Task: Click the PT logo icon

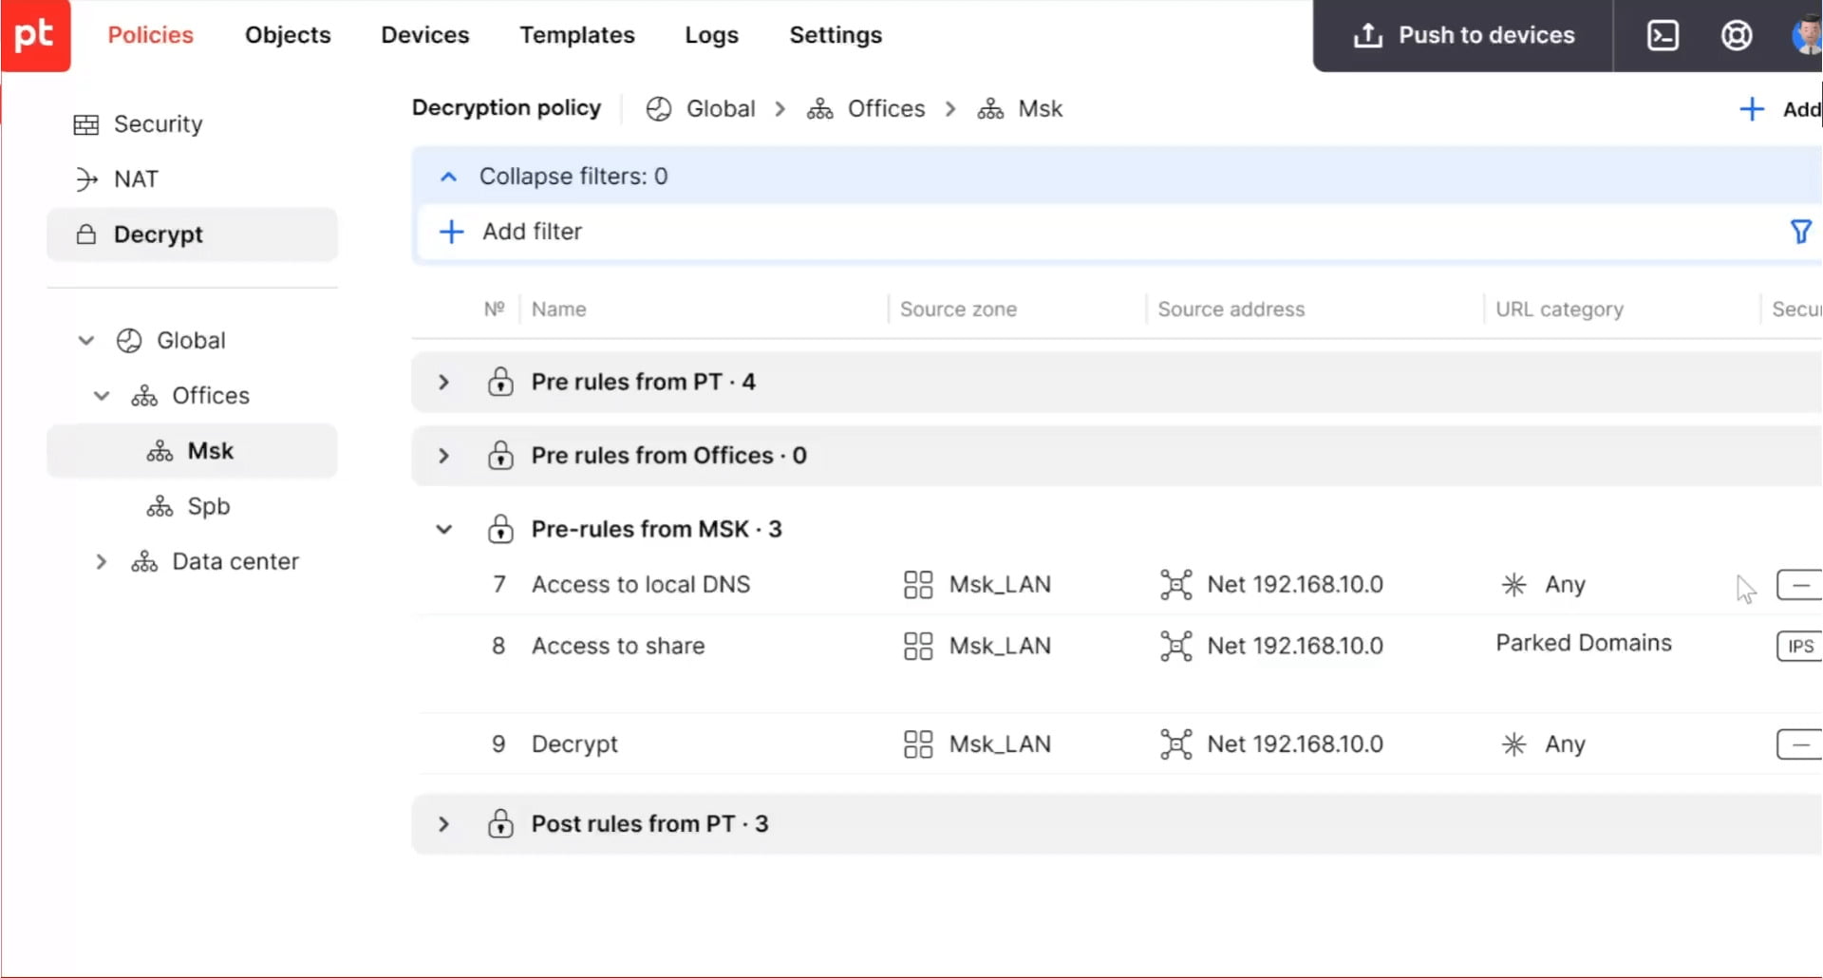Action: point(35,35)
